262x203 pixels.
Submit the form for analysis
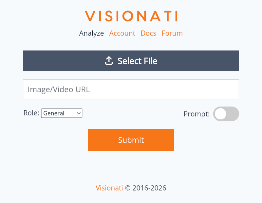pos(131,140)
